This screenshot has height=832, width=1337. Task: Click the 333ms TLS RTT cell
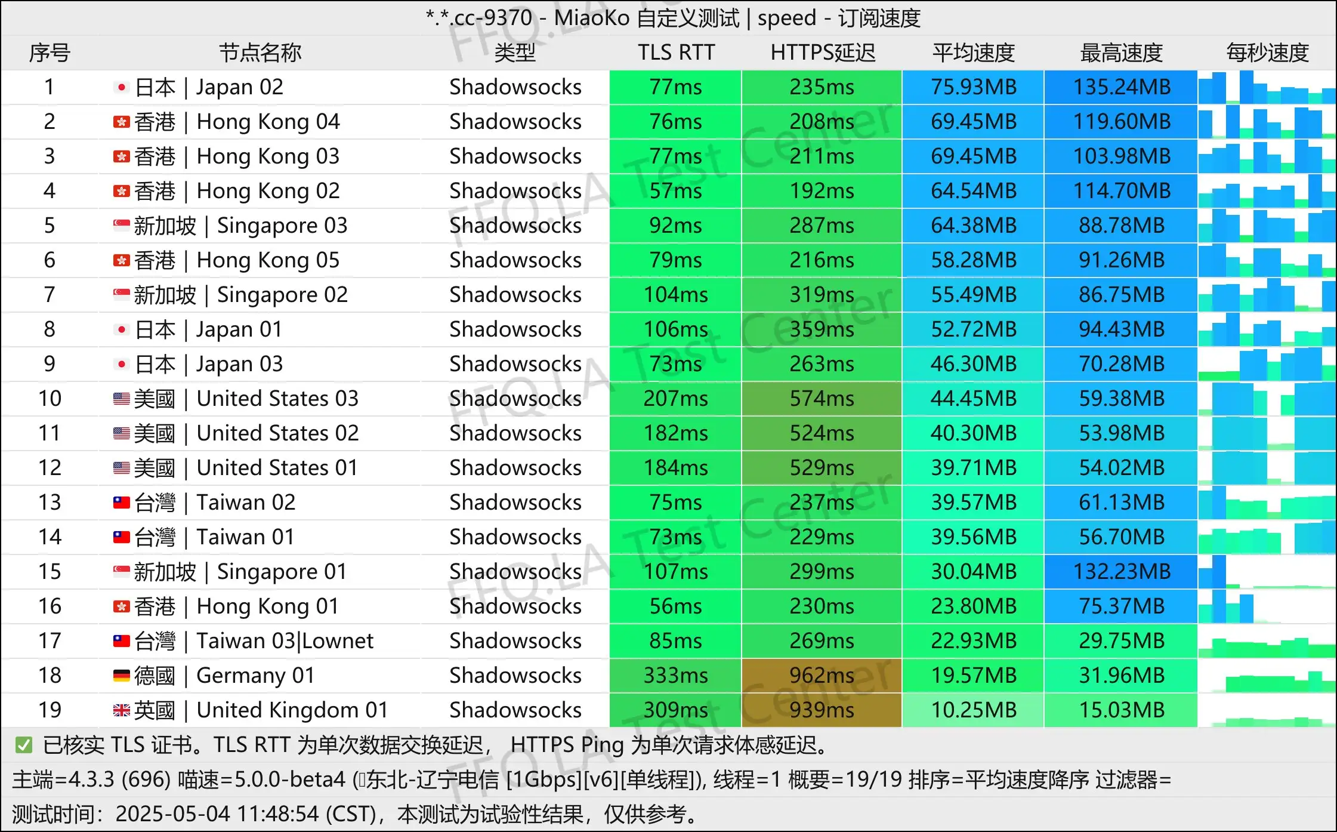coord(675,676)
